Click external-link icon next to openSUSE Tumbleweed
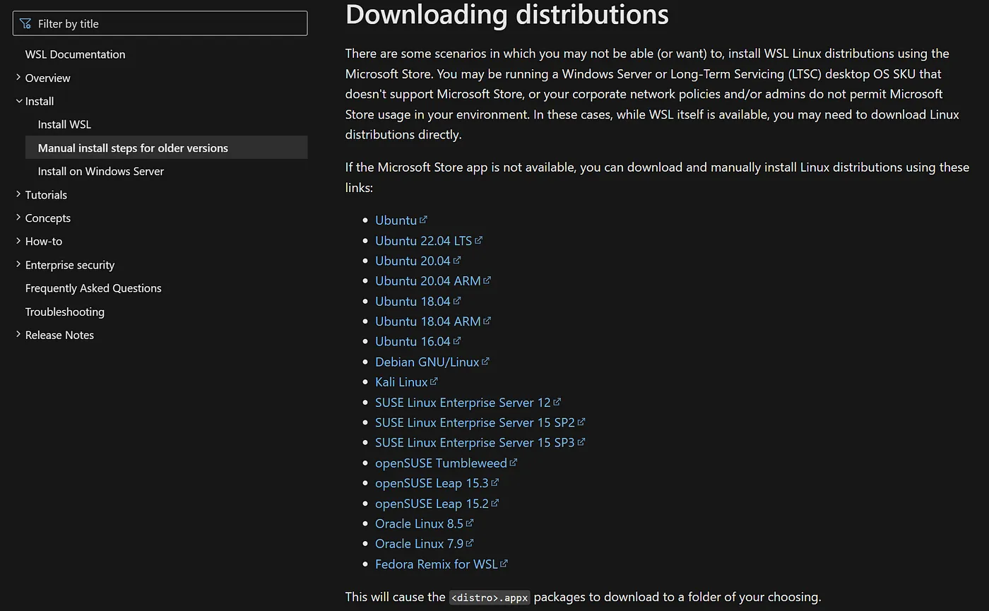 [x=514, y=463]
